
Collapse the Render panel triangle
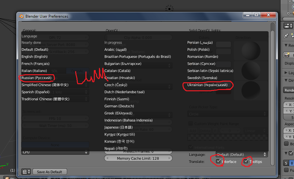(x=286, y=45)
